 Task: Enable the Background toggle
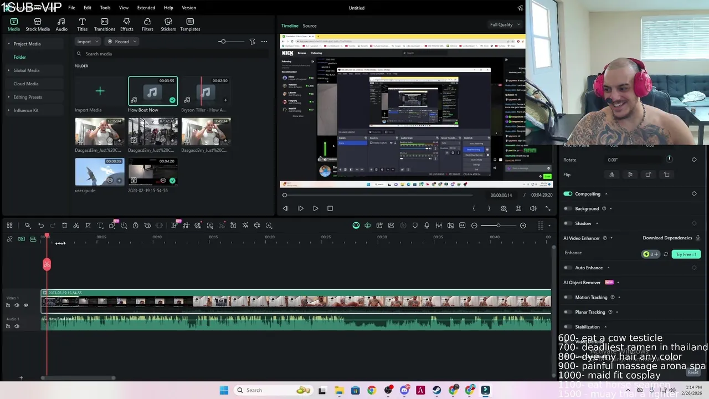568,209
